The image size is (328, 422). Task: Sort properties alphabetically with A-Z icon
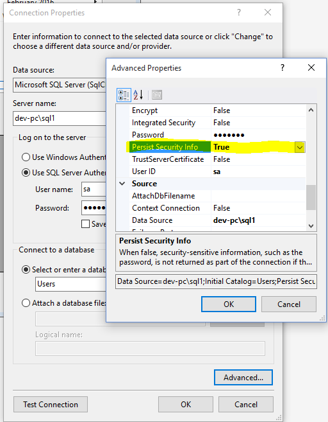tap(138, 95)
